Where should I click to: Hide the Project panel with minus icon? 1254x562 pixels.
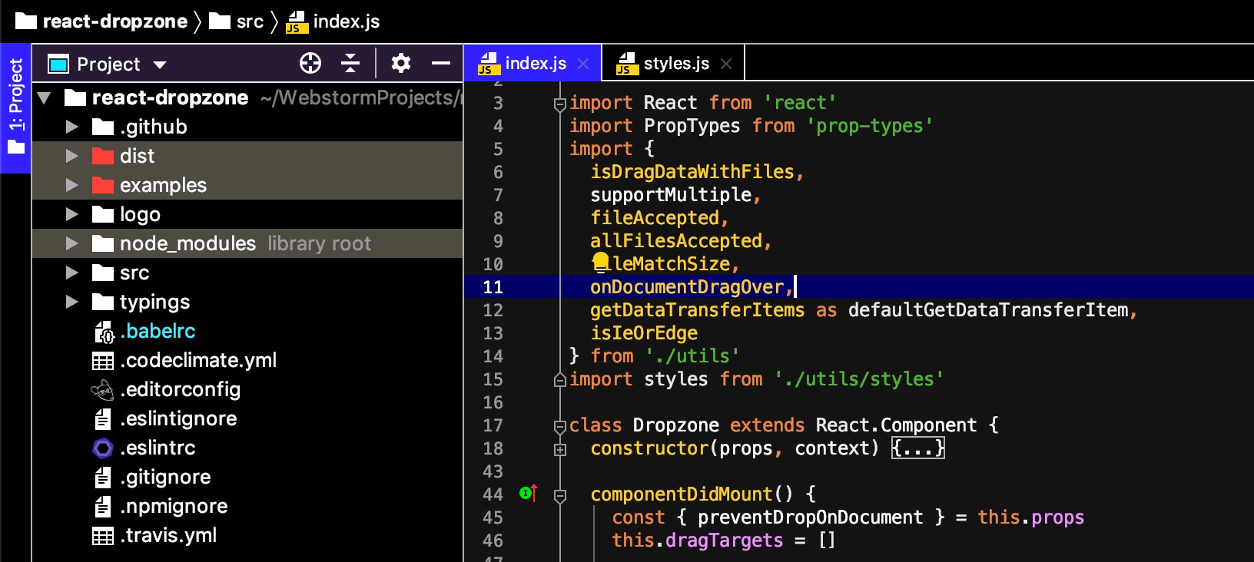pyautogui.click(x=441, y=63)
